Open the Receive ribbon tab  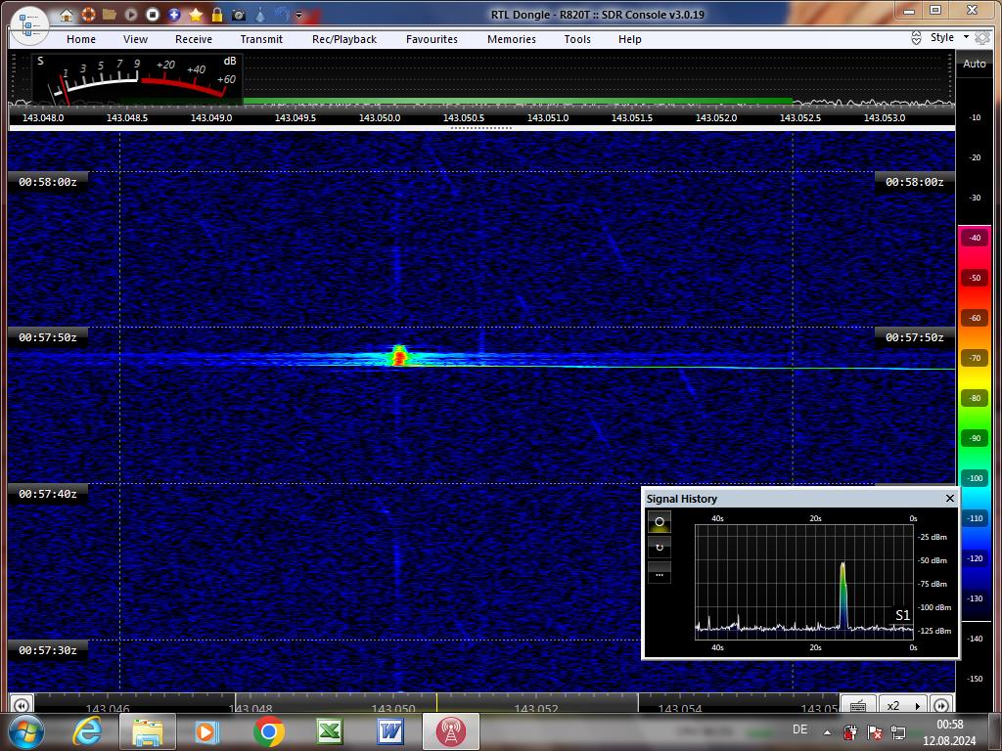[x=194, y=39]
